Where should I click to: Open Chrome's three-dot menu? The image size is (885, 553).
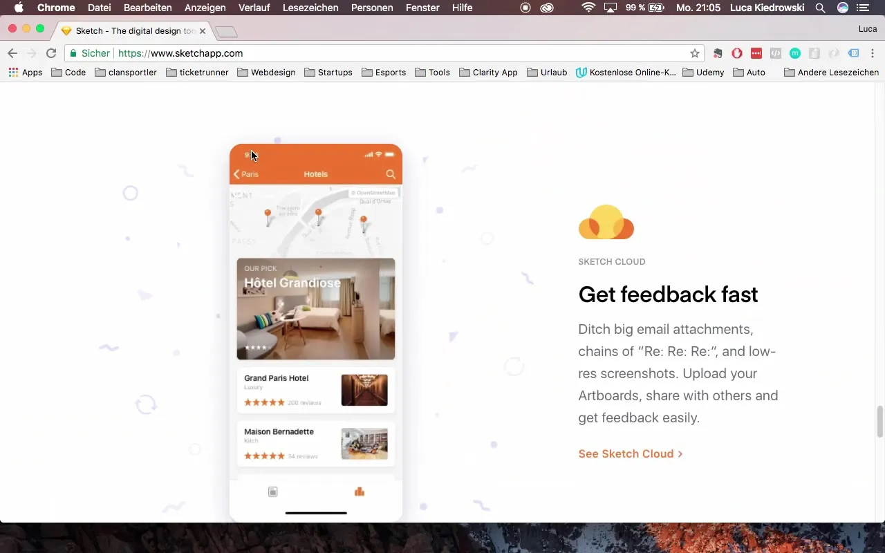click(873, 53)
